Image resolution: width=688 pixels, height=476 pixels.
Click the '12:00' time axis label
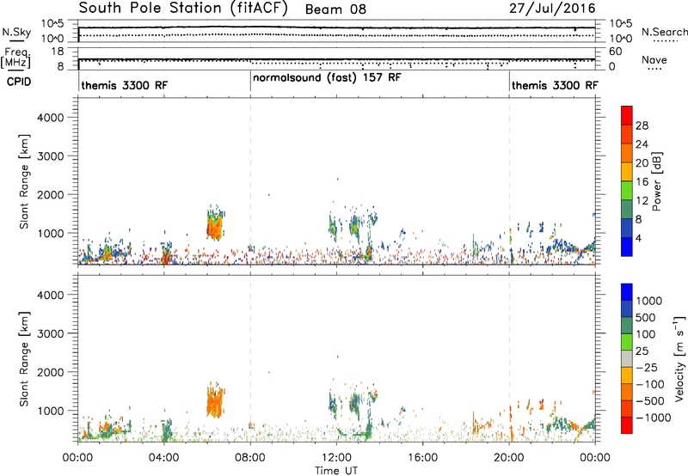click(x=336, y=458)
